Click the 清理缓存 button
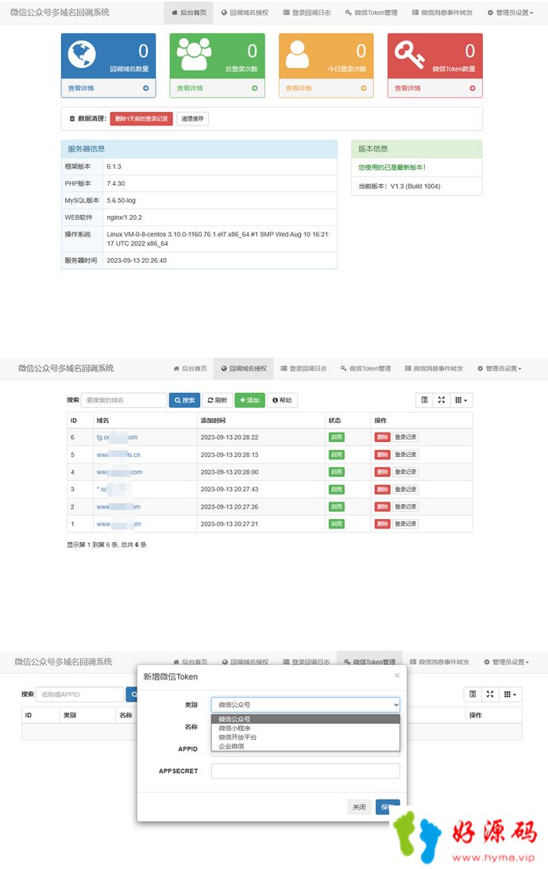 pyautogui.click(x=192, y=118)
